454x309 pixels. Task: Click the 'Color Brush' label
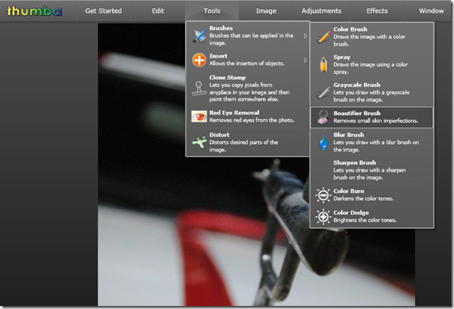tap(350, 29)
